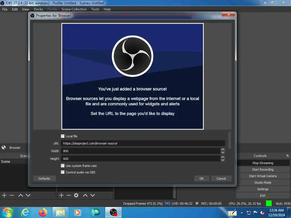Click Start Recording in Controls
The height and width of the screenshot is (218, 291).
pyautogui.click(x=263, y=169)
